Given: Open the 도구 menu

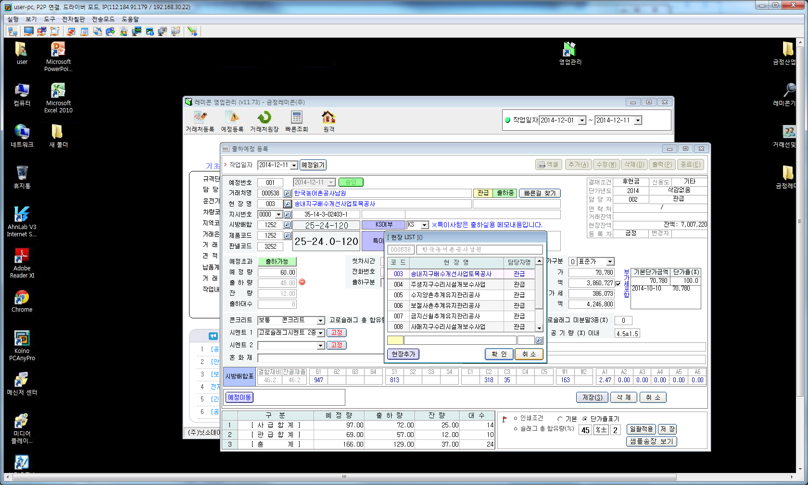Looking at the screenshot, I should 50,19.
